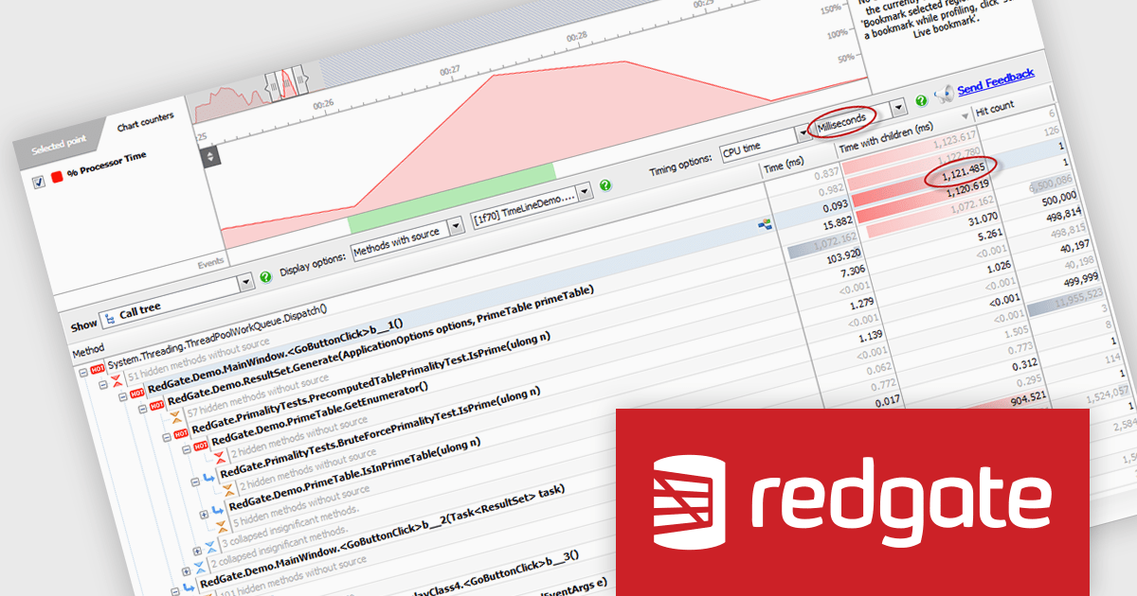The width and height of the screenshot is (1137, 596).
Task: Expand the PrimeTable.IsInPrimeTable node
Action: (203, 514)
